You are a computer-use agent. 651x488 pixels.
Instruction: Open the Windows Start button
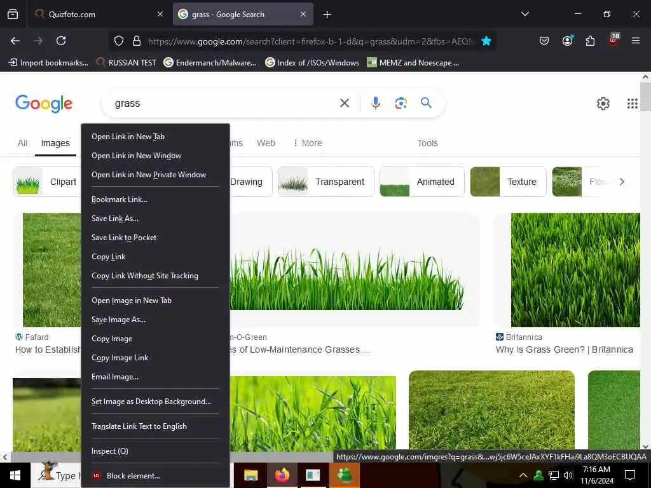[x=15, y=475]
